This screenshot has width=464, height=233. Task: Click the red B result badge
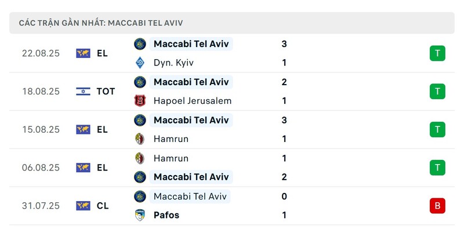437,206
